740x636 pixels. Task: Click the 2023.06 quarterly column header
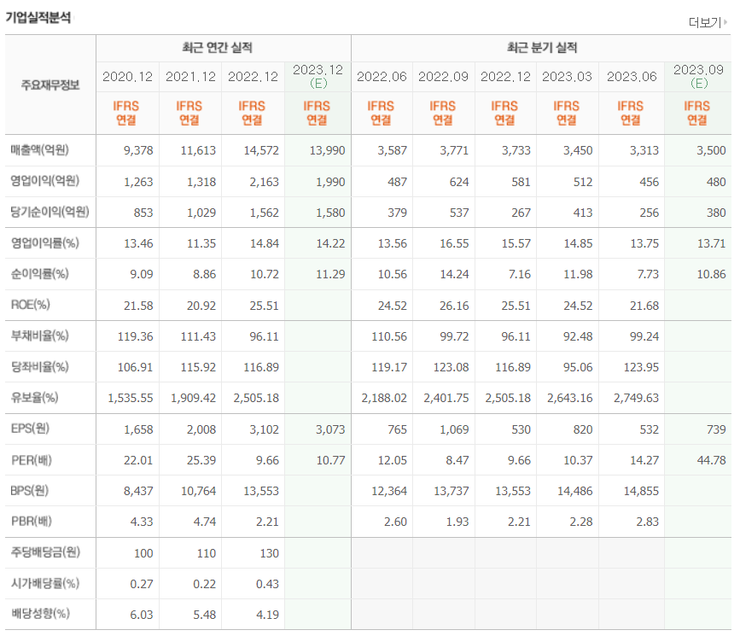632,77
